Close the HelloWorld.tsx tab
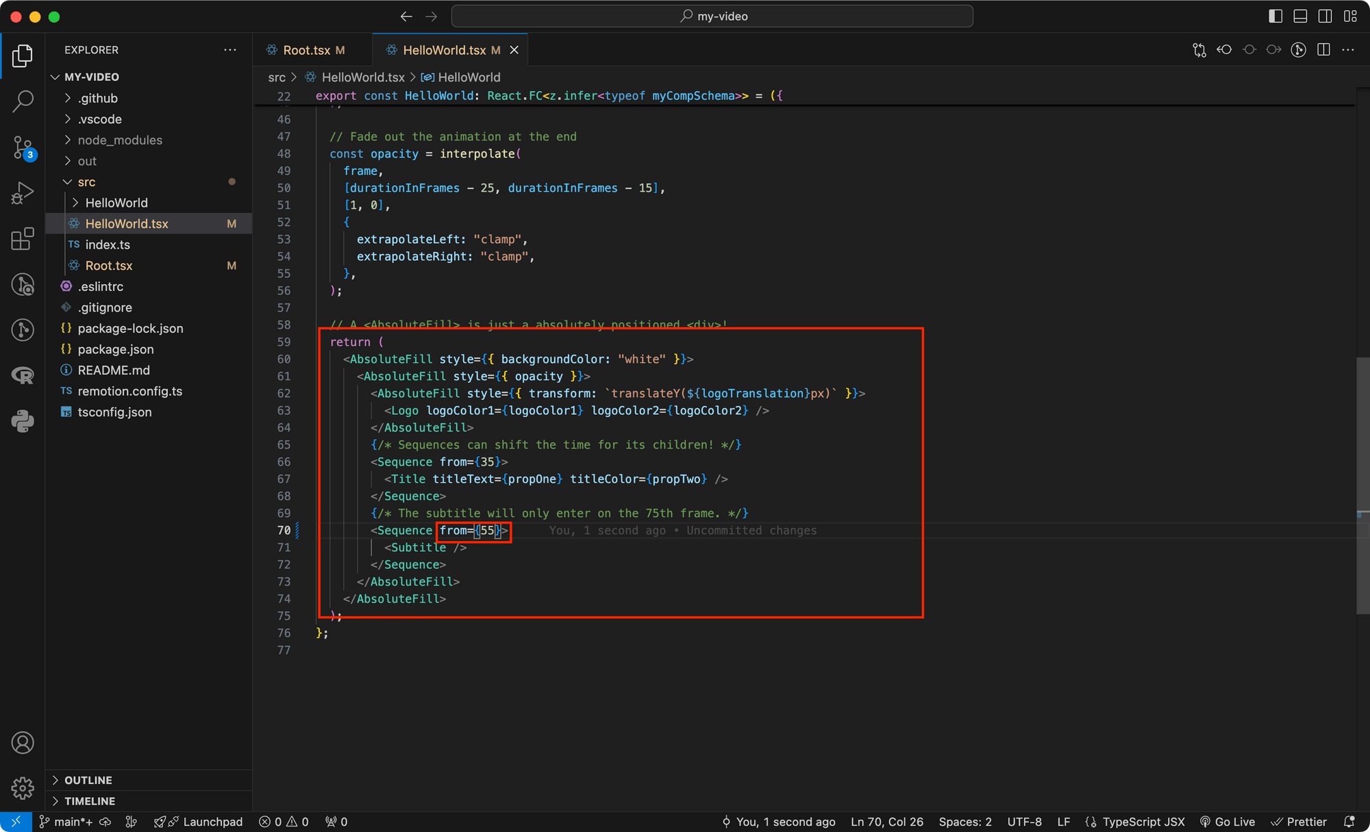Screen dimensions: 1370x832 coord(514,50)
